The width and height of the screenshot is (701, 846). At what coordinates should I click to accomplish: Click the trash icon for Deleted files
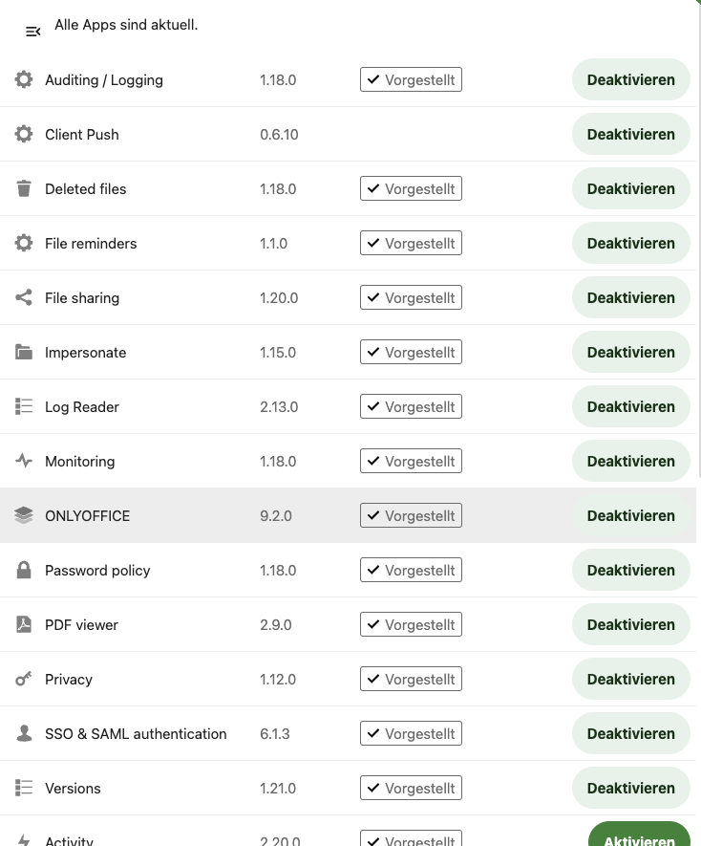pos(24,188)
